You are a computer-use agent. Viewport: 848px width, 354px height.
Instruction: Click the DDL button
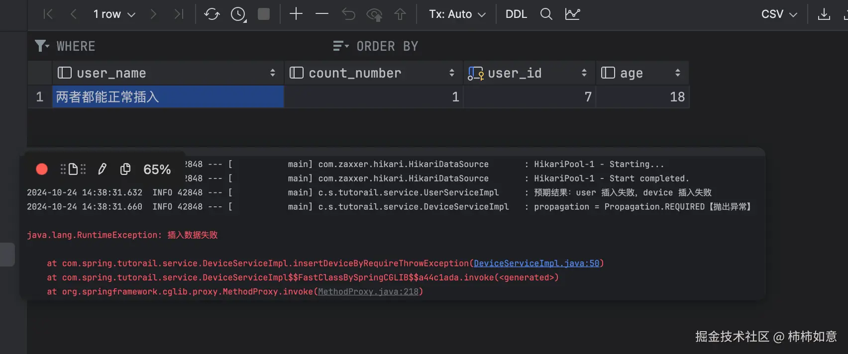click(x=516, y=14)
